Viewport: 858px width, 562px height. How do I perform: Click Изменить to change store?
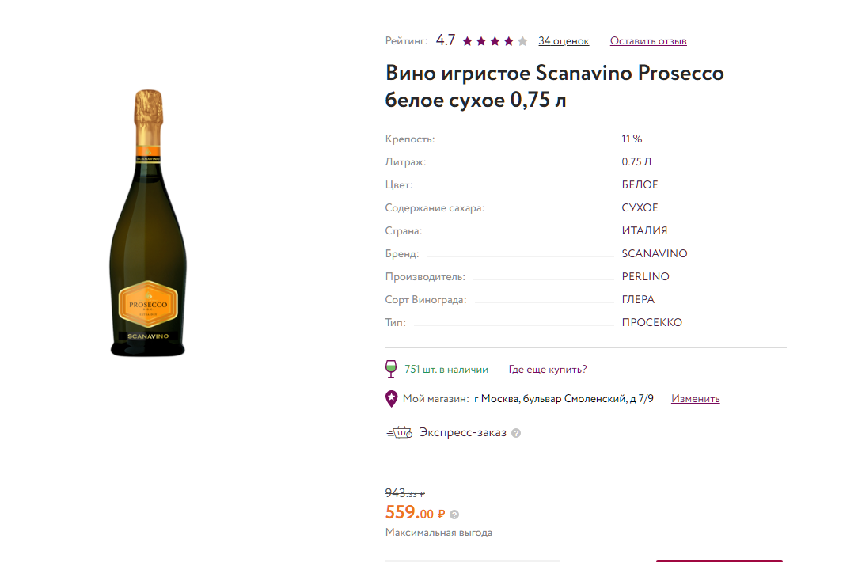tap(695, 399)
